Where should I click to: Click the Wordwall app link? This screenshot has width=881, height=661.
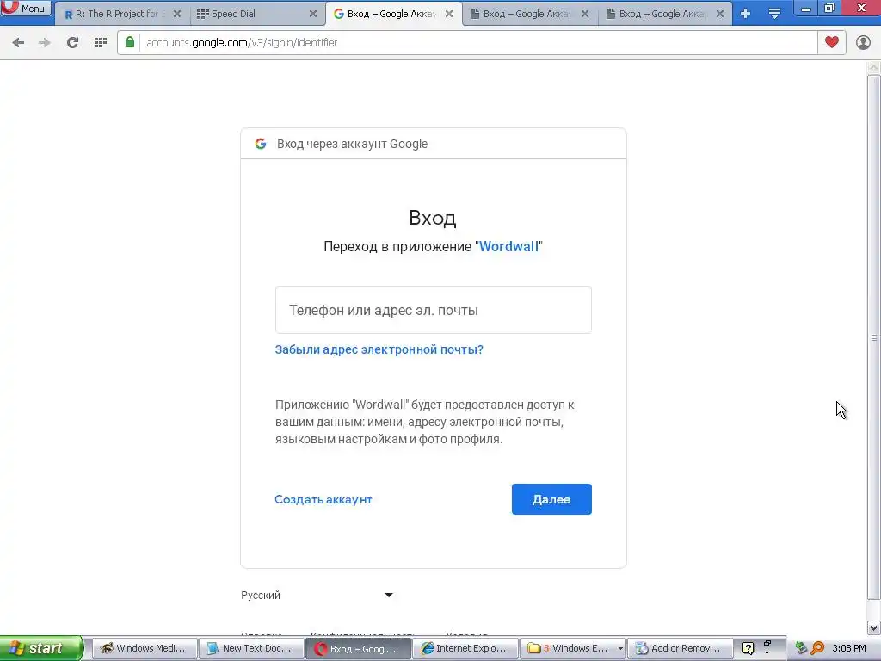[x=508, y=247]
